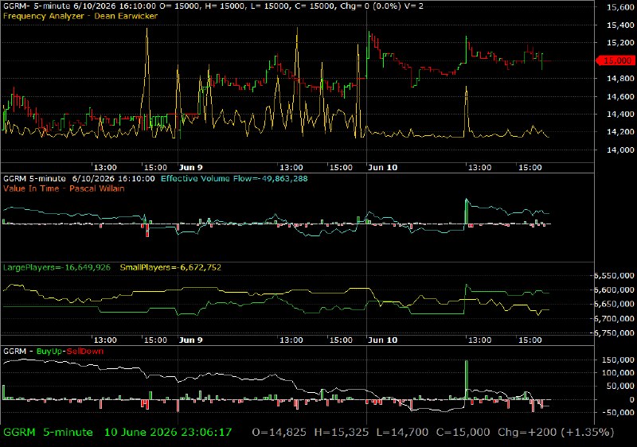637x447 pixels.
Task: Click 'Jun 10' on lower time axis
Action: [x=383, y=340]
